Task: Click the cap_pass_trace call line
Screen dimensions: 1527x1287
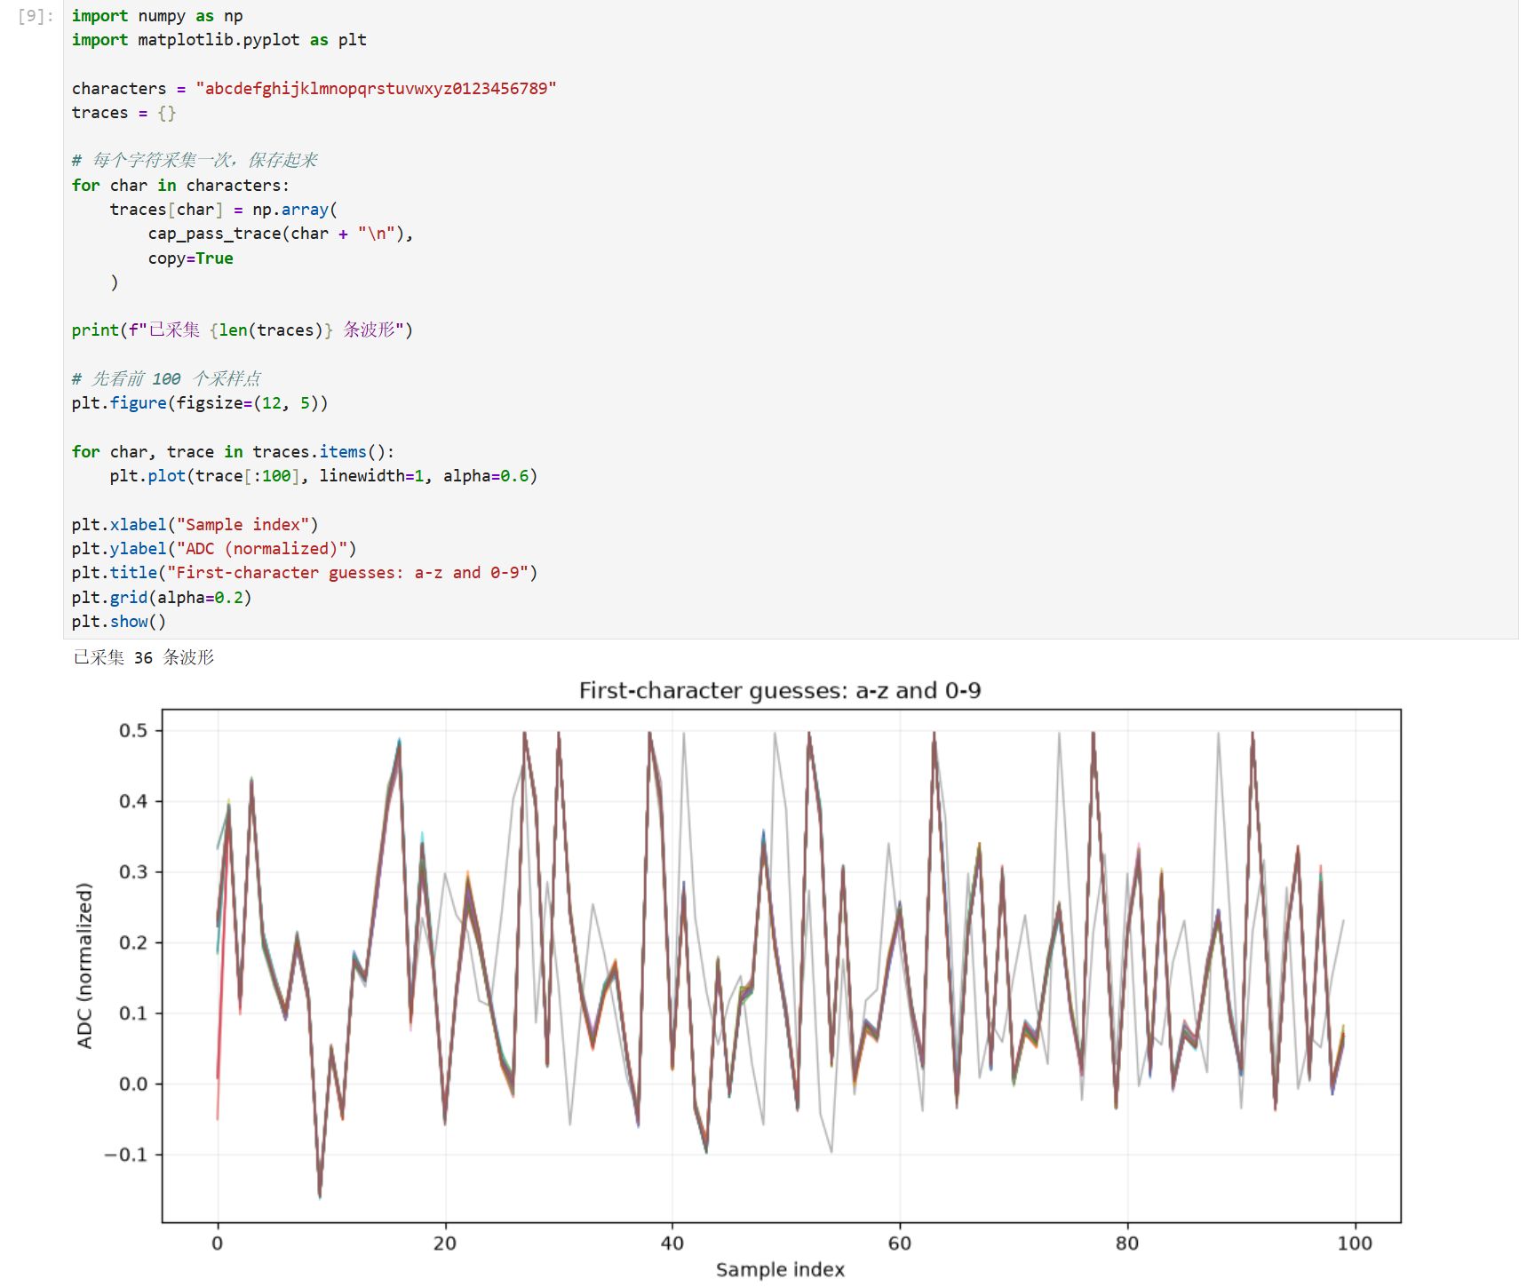Action: (x=281, y=234)
